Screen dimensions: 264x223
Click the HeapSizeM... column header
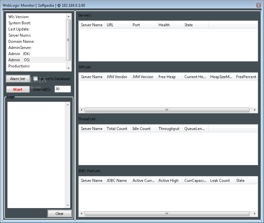[221, 77]
